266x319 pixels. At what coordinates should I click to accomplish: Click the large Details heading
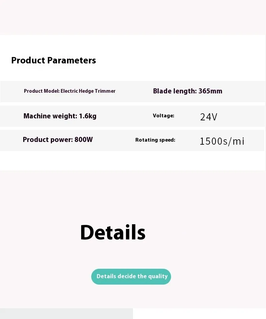pos(112,232)
